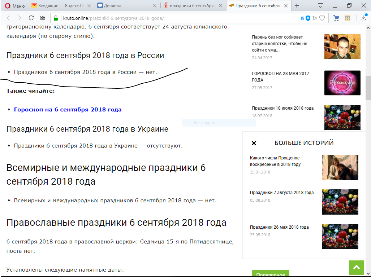
Task: Click the address bar URL field
Action: click(173, 18)
